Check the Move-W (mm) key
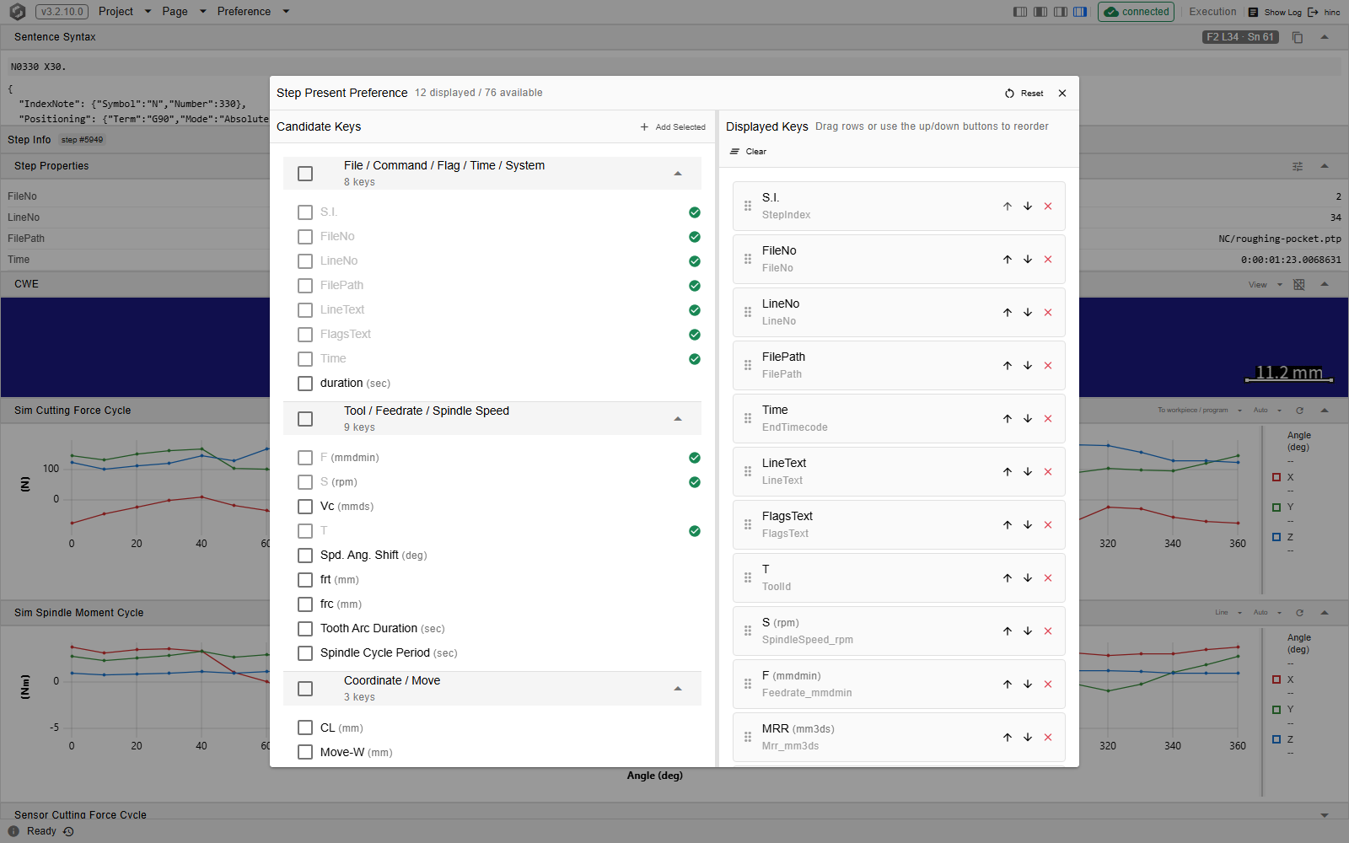This screenshot has height=843, width=1349. pos(305,752)
